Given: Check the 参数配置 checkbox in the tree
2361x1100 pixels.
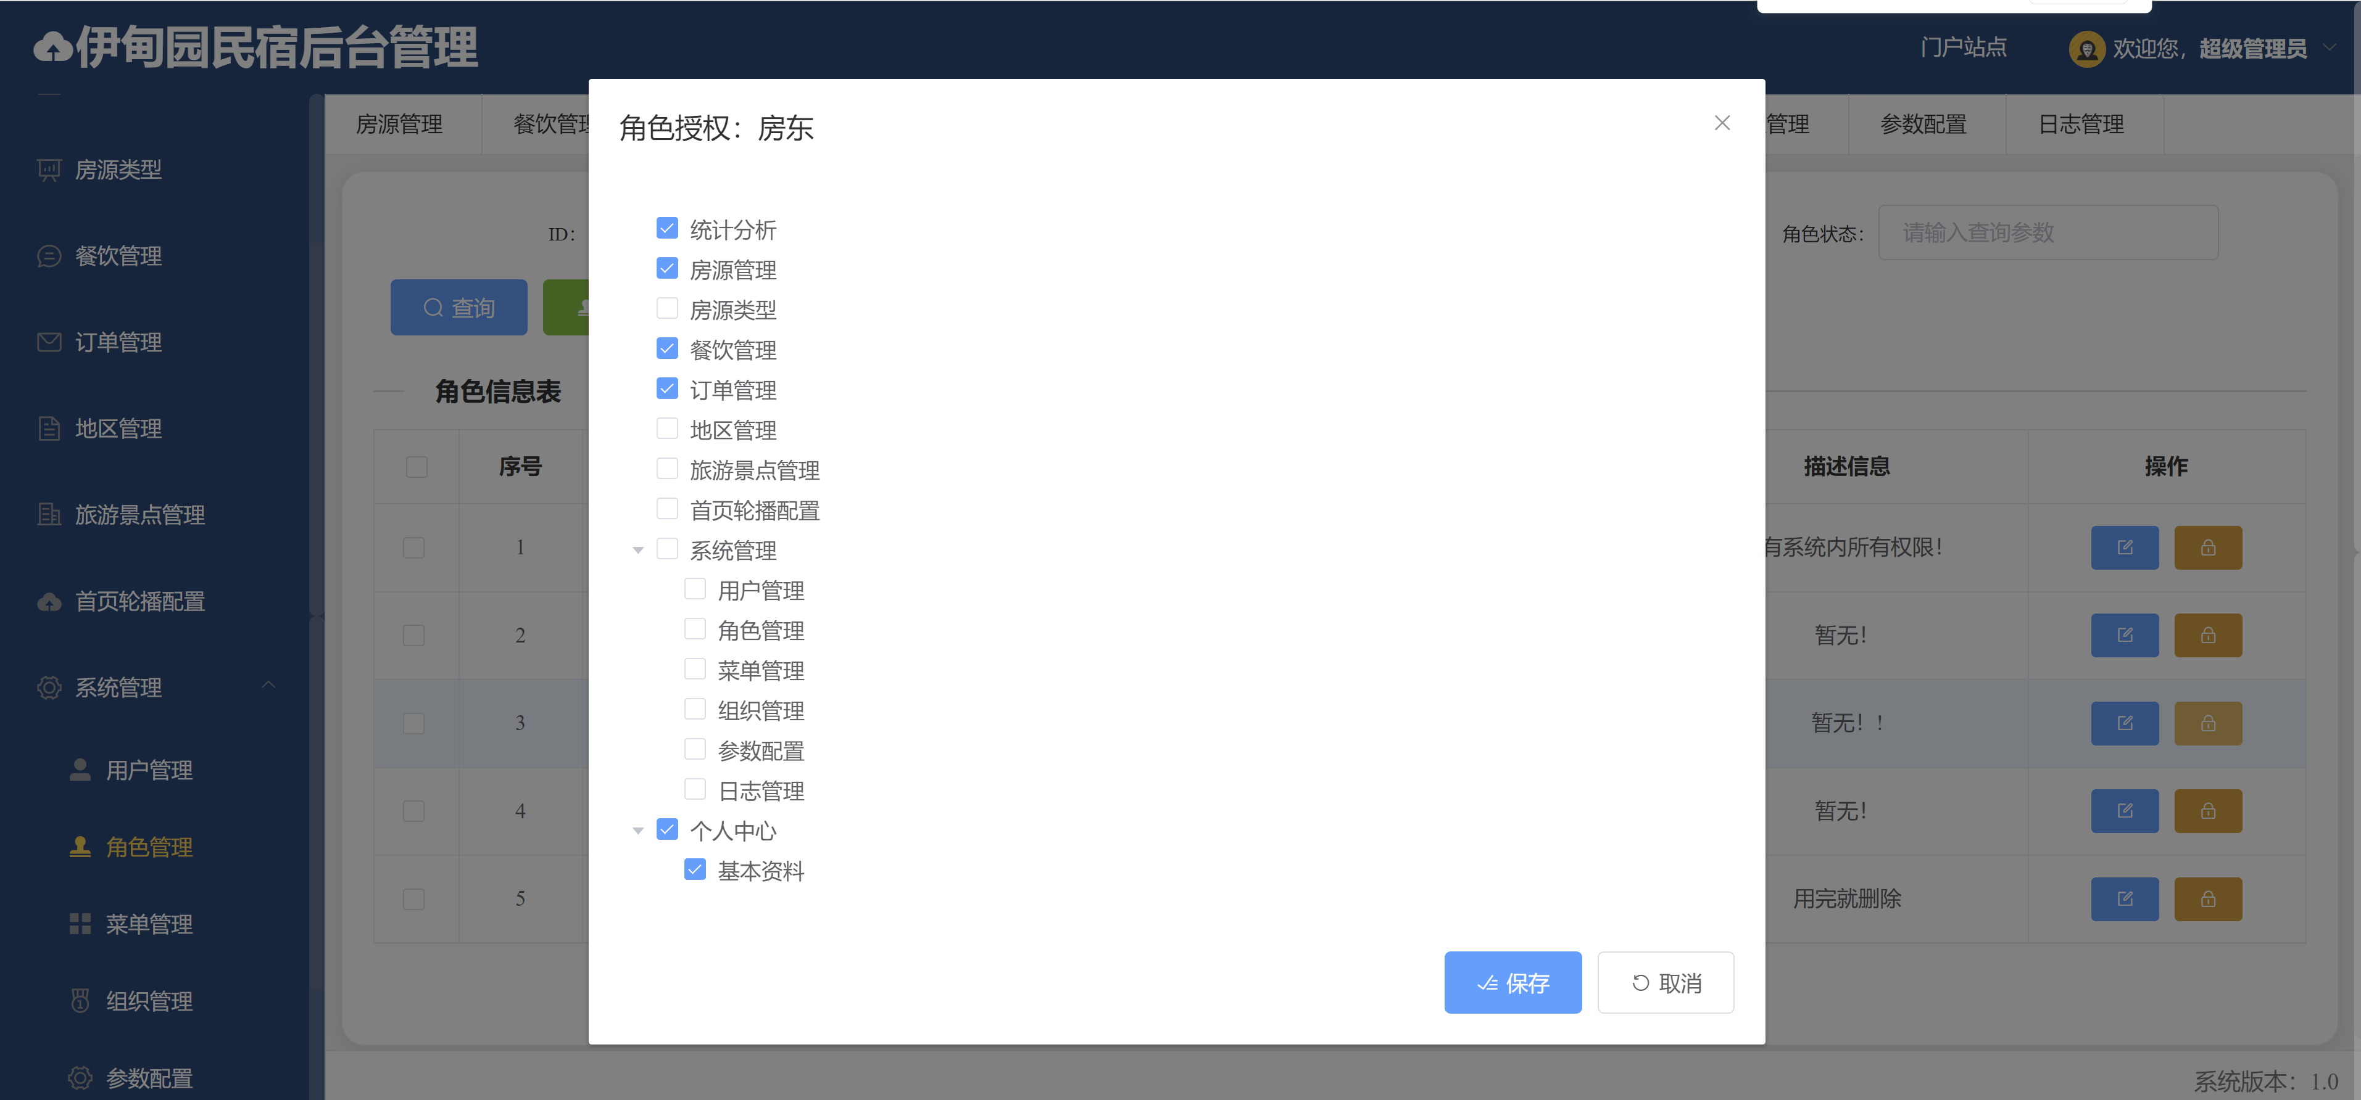Looking at the screenshot, I should tap(695, 749).
